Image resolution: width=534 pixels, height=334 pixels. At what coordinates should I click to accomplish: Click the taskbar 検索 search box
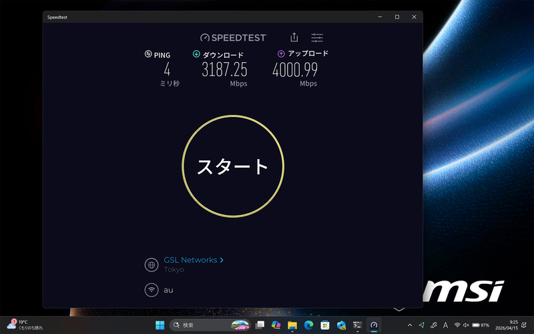click(210, 325)
